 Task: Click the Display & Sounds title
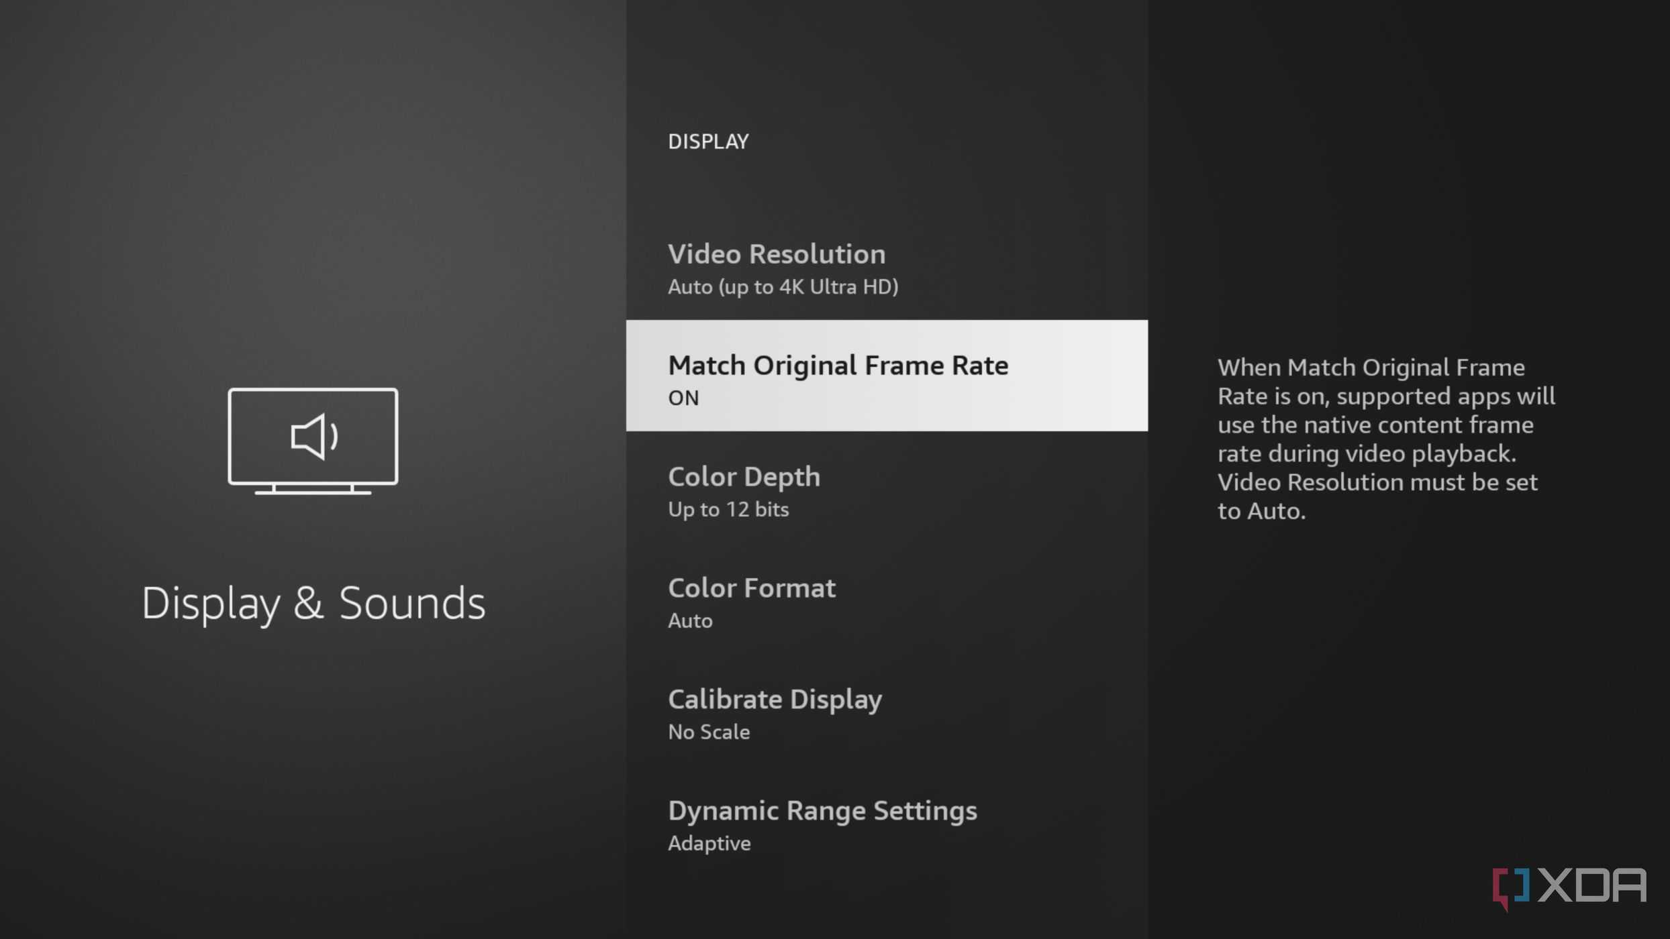click(313, 603)
